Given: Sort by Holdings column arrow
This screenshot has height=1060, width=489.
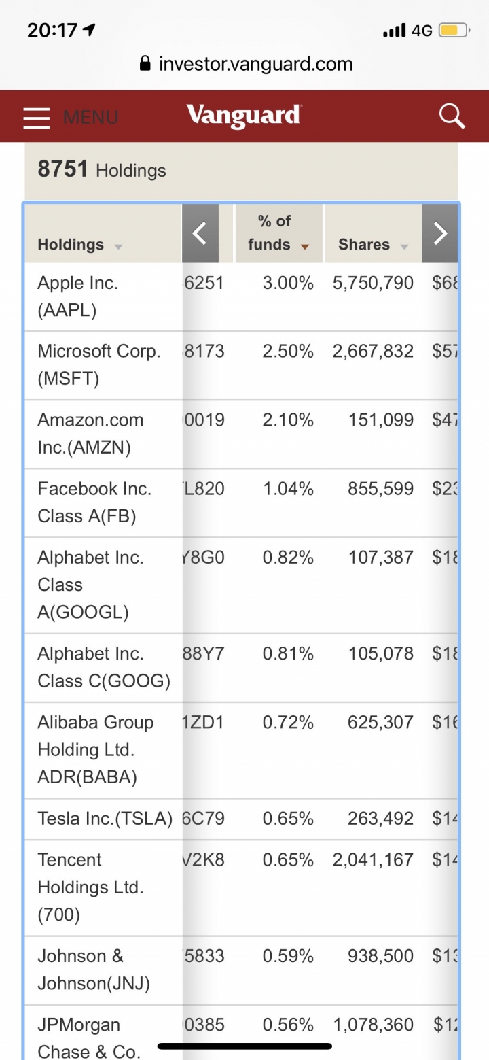Looking at the screenshot, I should pyautogui.click(x=119, y=246).
